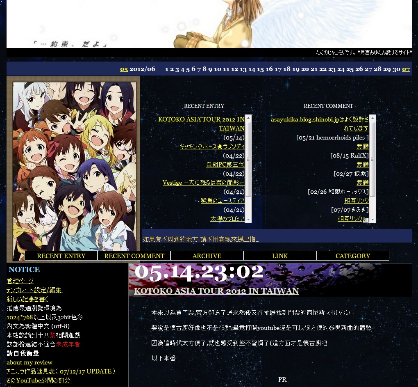Click the RECENT COMMENT tab
The image size is (418, 387).
[134, 256]
